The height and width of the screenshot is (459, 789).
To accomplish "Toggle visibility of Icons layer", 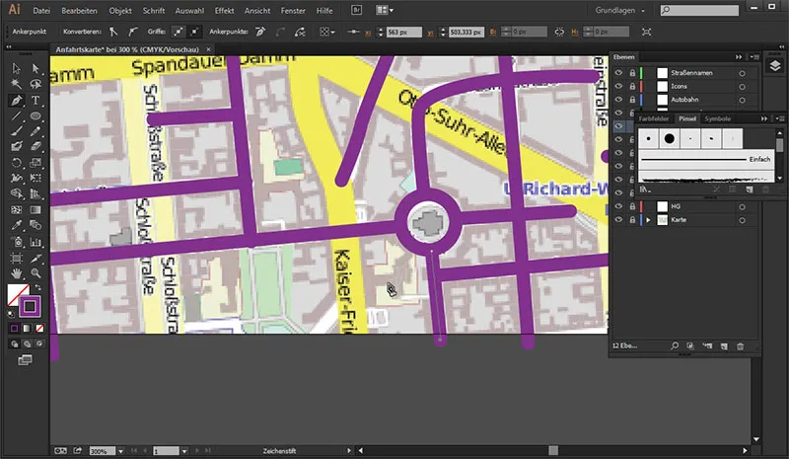I will (618, 86).
